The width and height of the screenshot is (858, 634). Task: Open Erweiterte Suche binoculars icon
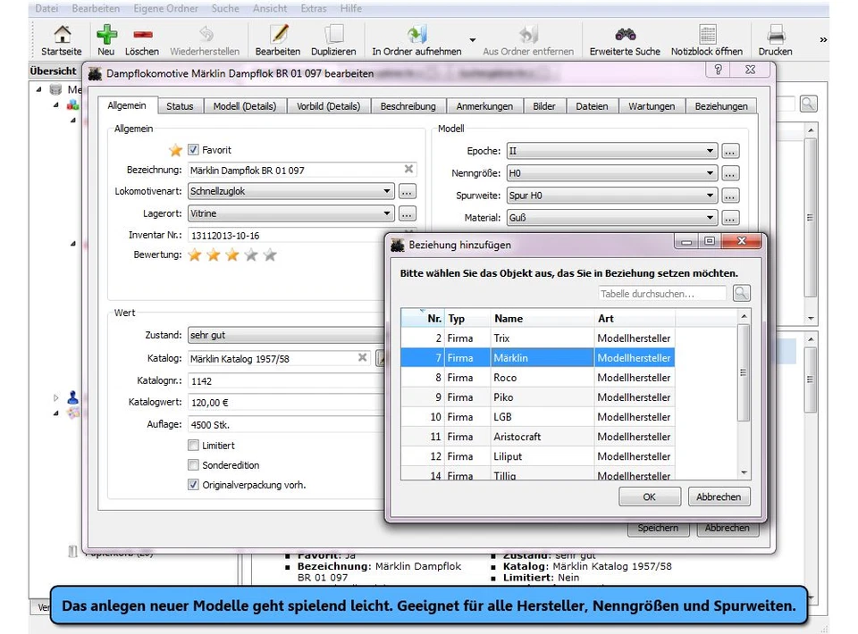pyautogui.click(x=624, y=35)
